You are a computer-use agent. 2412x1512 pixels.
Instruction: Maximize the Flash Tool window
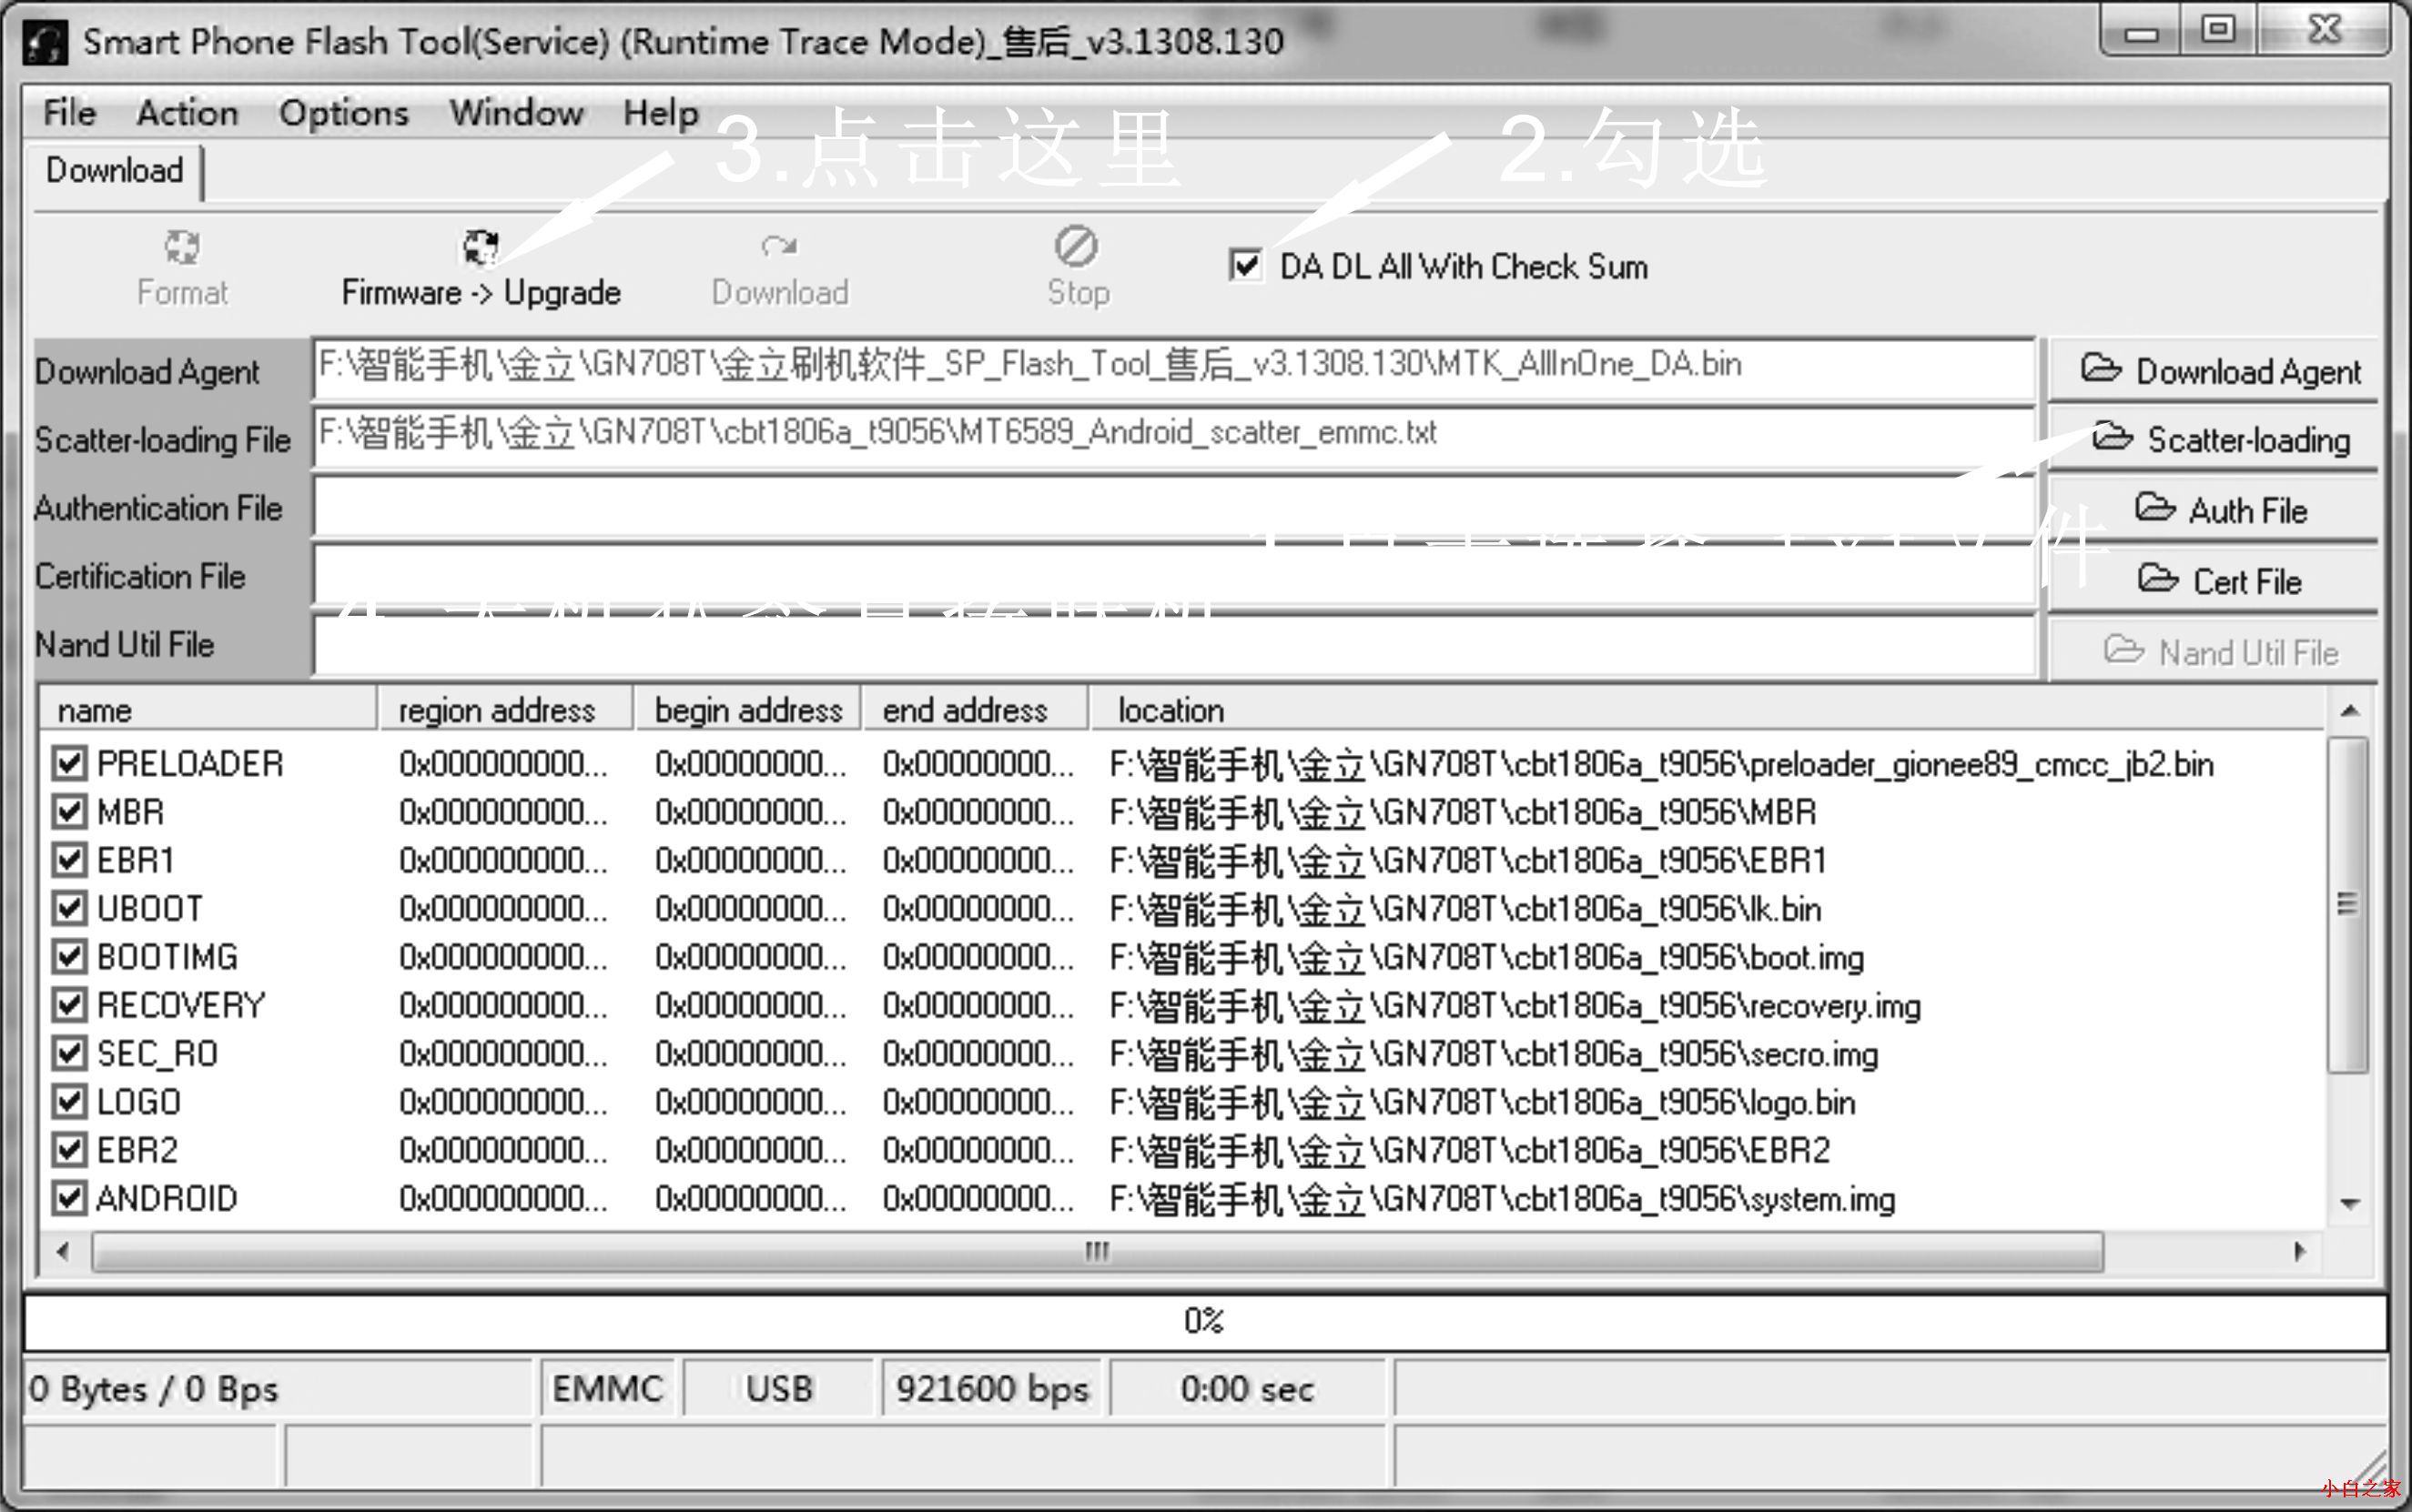2218,31
